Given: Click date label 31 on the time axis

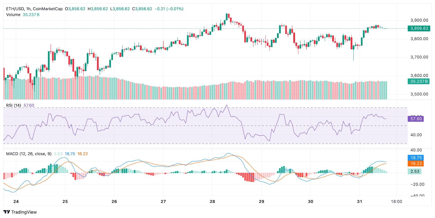Looking at the screenshot, I should point(359,201).
